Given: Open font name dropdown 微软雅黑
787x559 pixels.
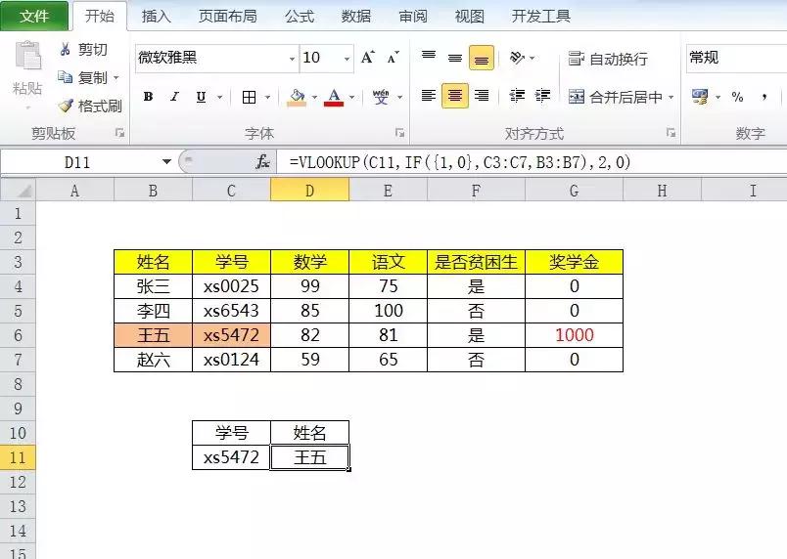Looking at the screenshot, I should 292,59.
